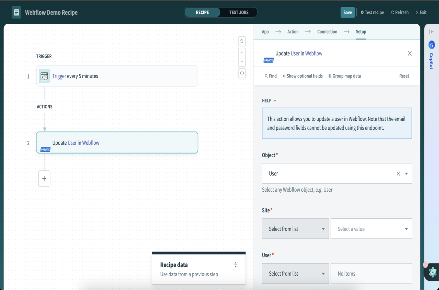Clear the Object field with X icon
Image resolution: width=439 pixels, height=290 pixels.
(x=398, y=174)
